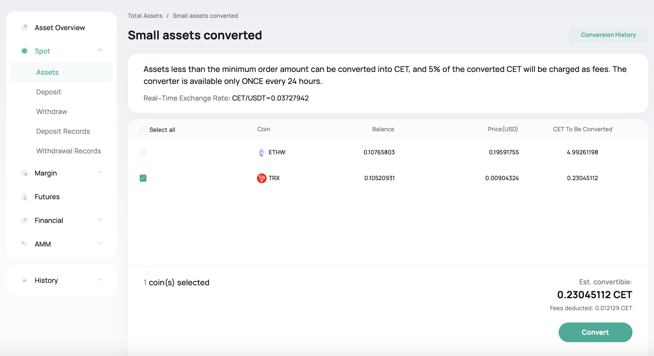Check the Select all checkbox
This screenshot has width=654, height=356.
click(143, 129)
